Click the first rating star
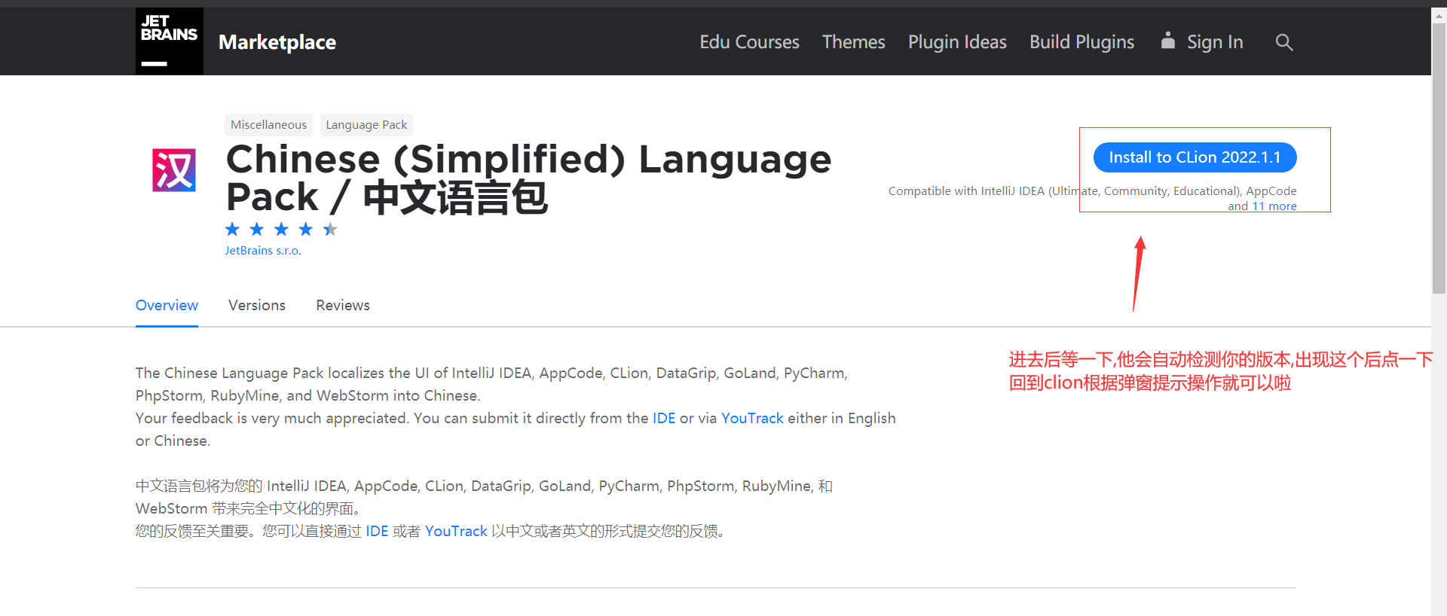The width and height of the screenshot is (1447, 616). click(233, 230)
